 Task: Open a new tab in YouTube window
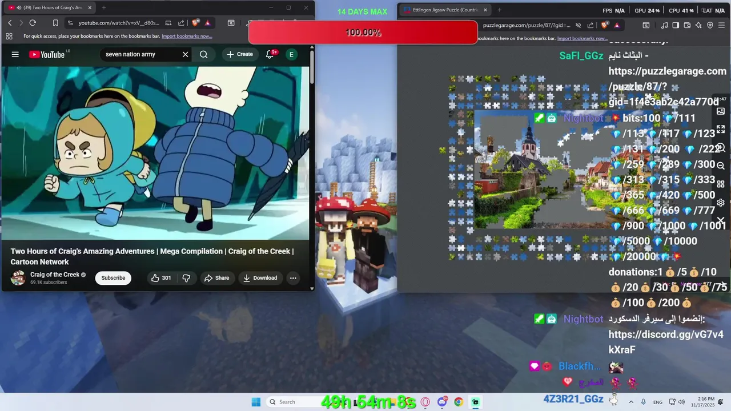tap(103, 7)
